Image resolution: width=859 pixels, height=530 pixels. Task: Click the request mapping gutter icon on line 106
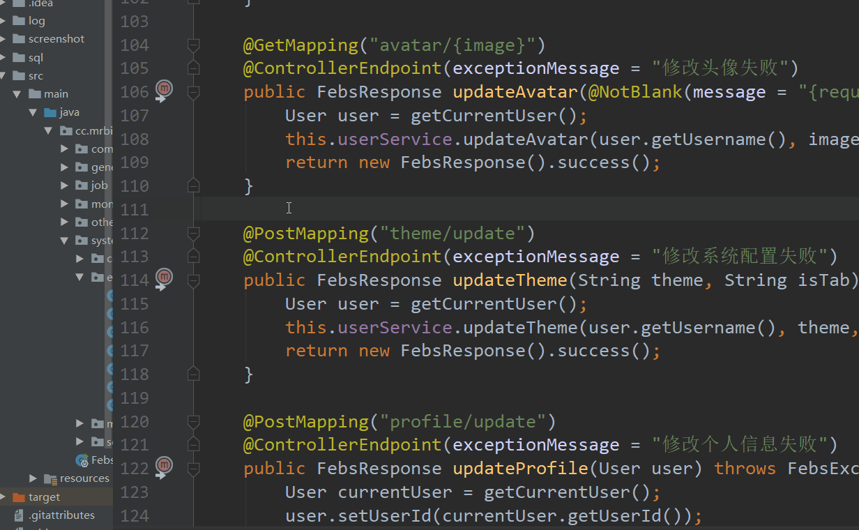164,89
